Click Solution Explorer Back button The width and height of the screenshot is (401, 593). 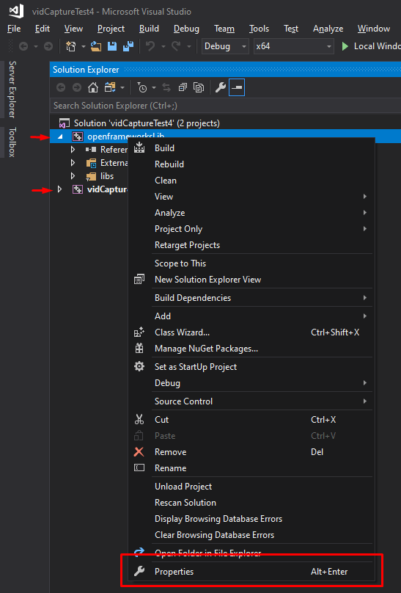click(61, 88)
